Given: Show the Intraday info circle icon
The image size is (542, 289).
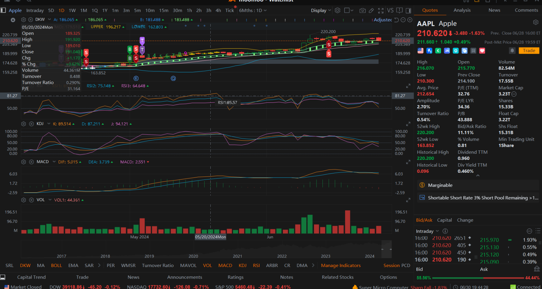Looking at the screenshot, I should [445, 231].
